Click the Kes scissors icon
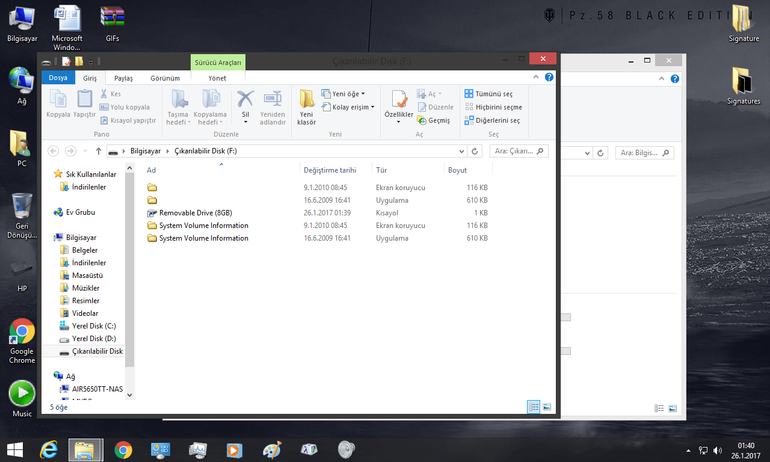Viewport: 770px width, 462px height. tap(103, 94)
